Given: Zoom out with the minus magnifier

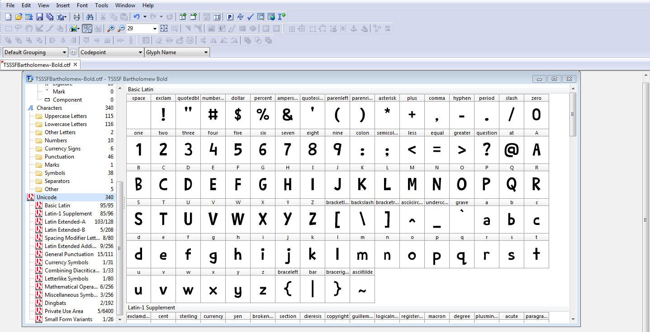Looking at the screenshot, I should pos(121,28).
